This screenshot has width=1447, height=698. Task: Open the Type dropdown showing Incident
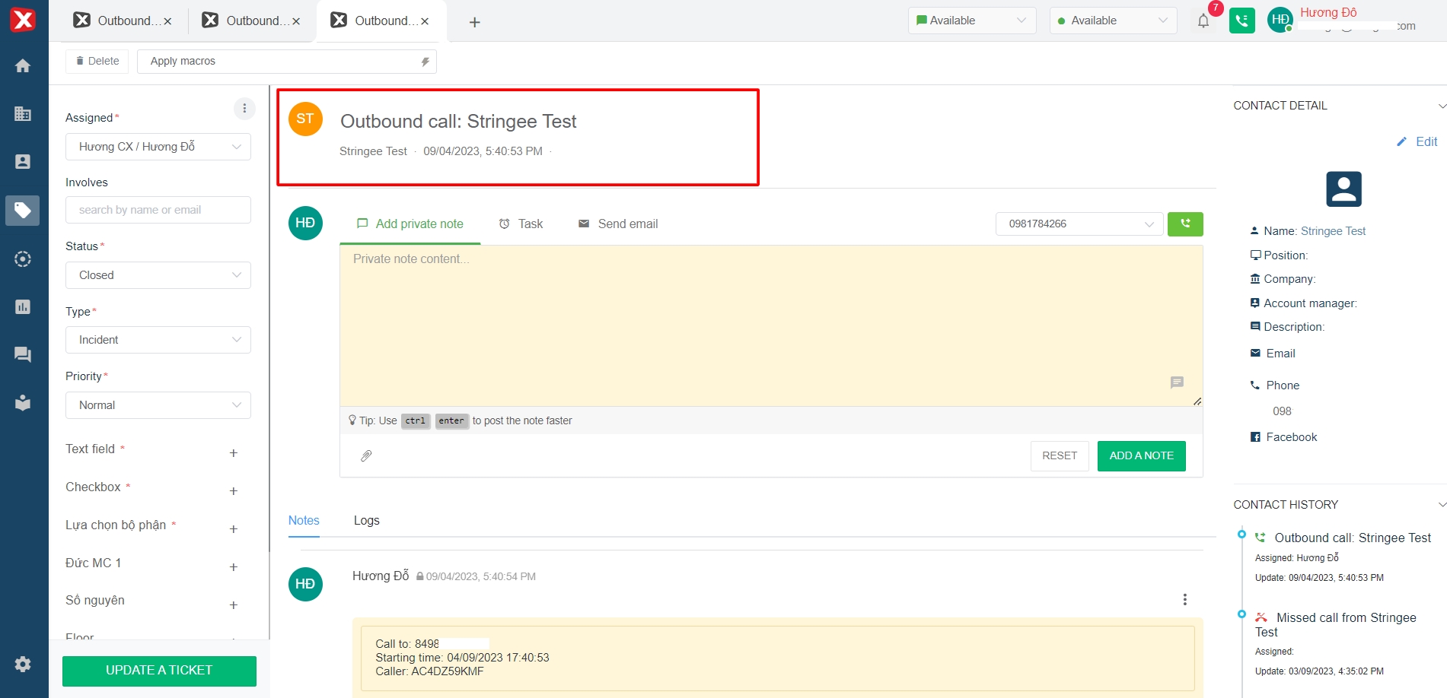(x=158, y=340)
